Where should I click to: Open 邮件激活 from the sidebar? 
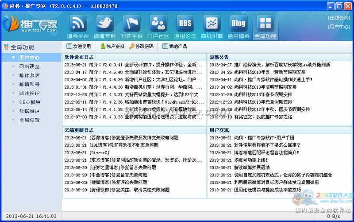(29, 75)
